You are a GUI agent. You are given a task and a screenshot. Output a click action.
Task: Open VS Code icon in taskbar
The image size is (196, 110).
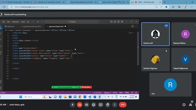tap(90, 97)
